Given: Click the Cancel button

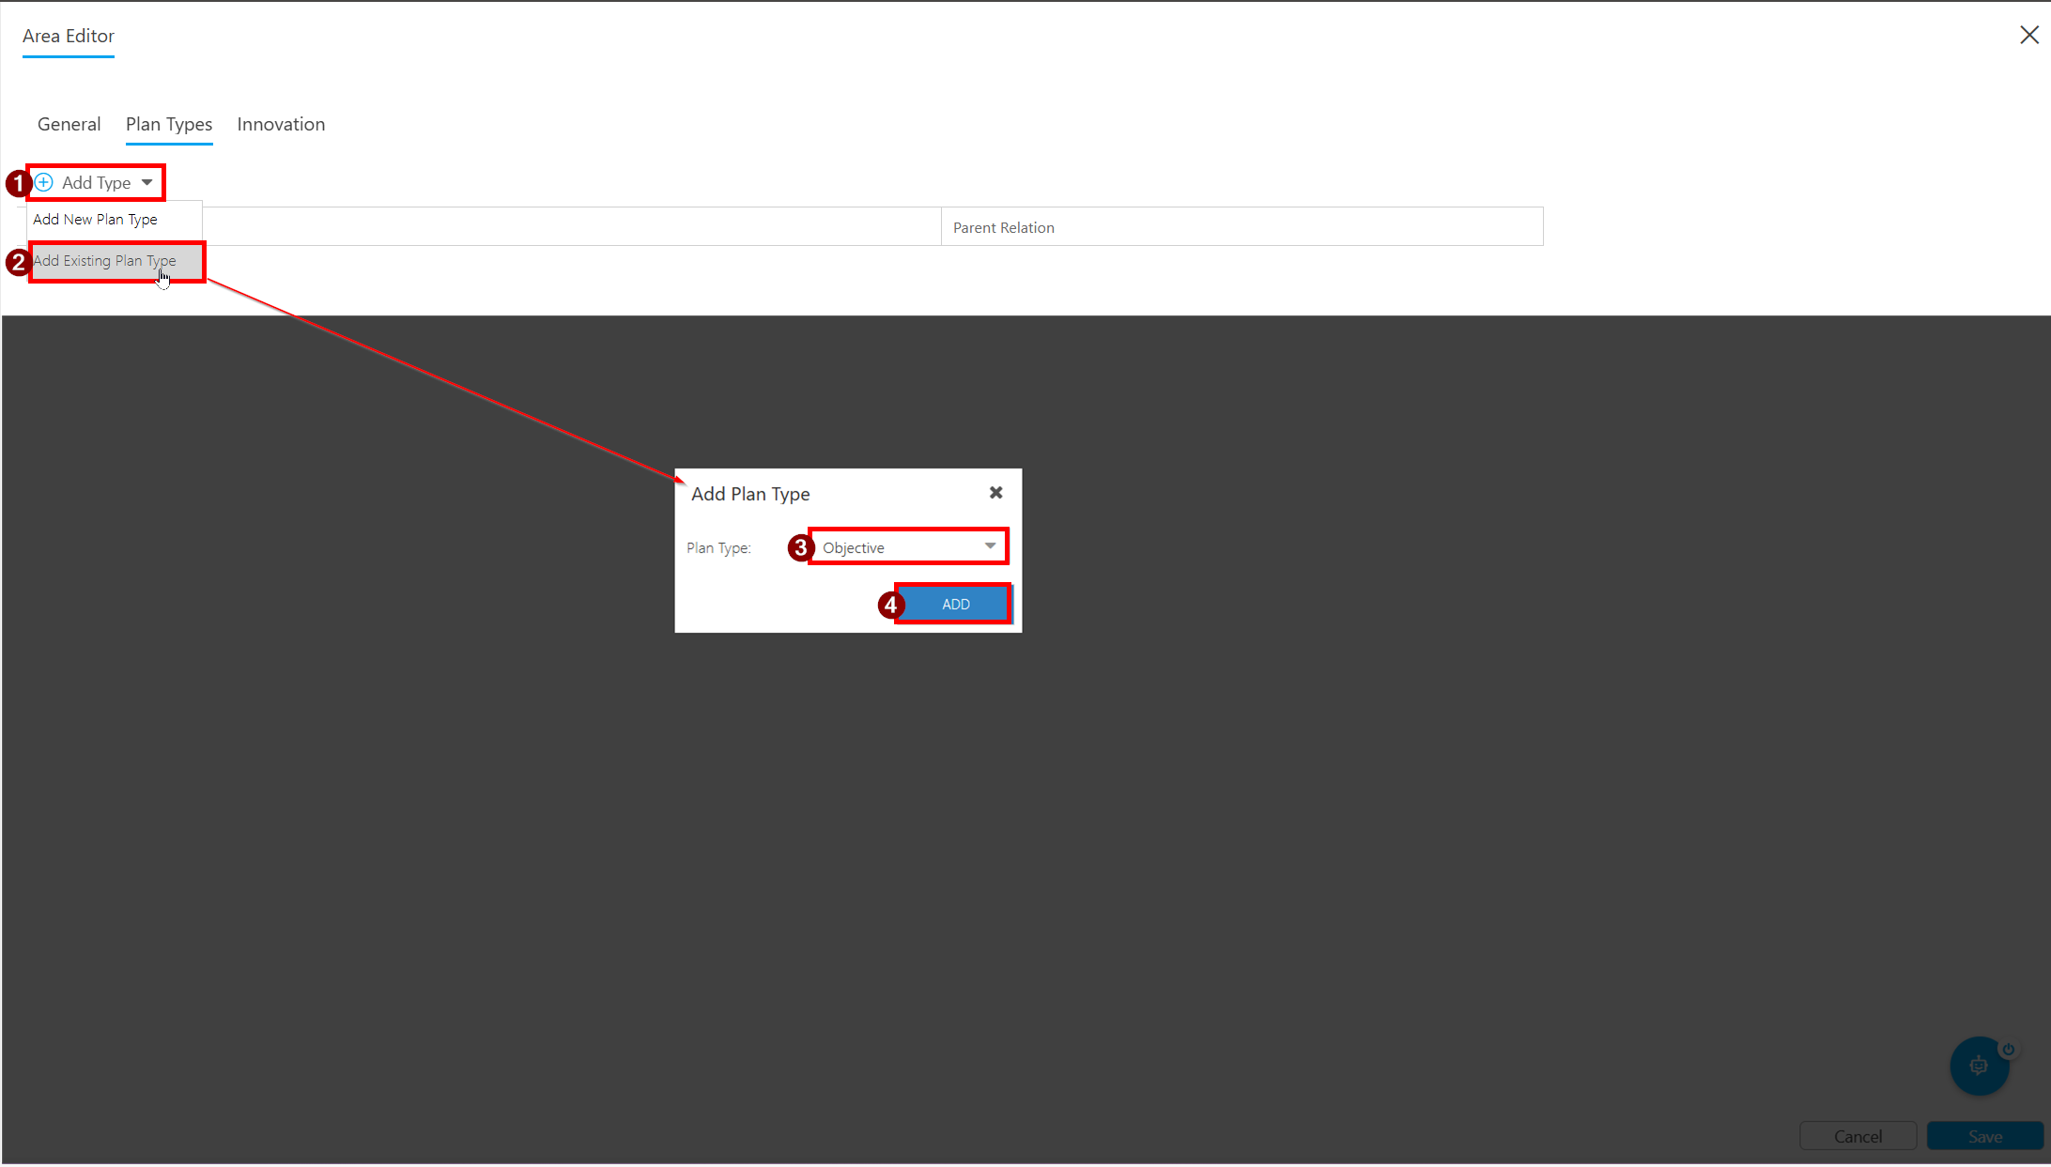Looking at the screenshot, I should click(1858, 1136).
